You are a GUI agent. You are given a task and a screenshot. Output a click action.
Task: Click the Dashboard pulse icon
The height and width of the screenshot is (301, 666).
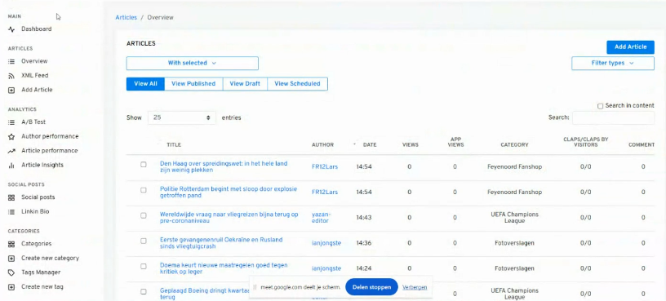11,29
